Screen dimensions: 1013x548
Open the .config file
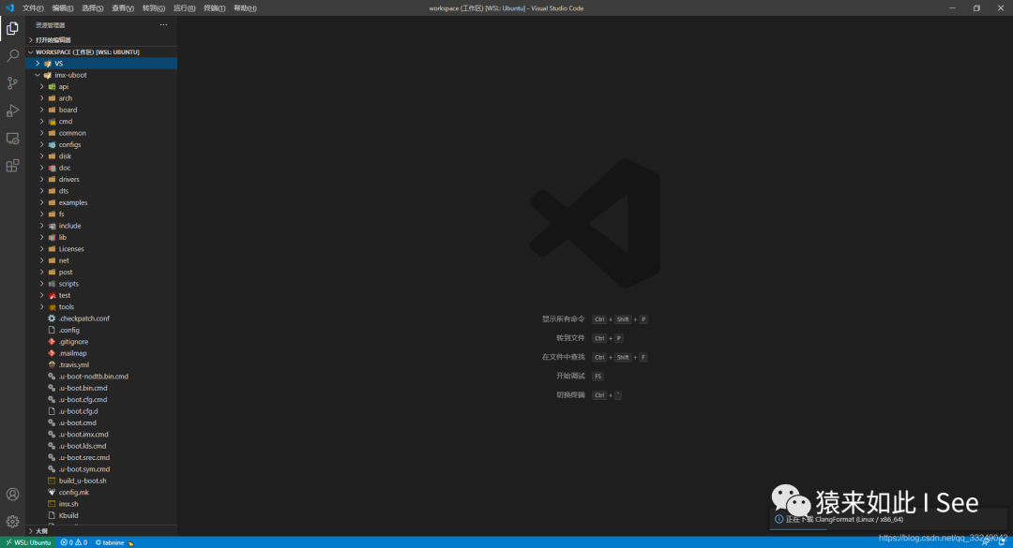101,331
